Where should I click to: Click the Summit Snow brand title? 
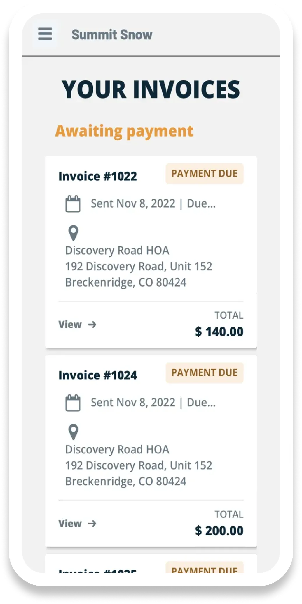112,35
